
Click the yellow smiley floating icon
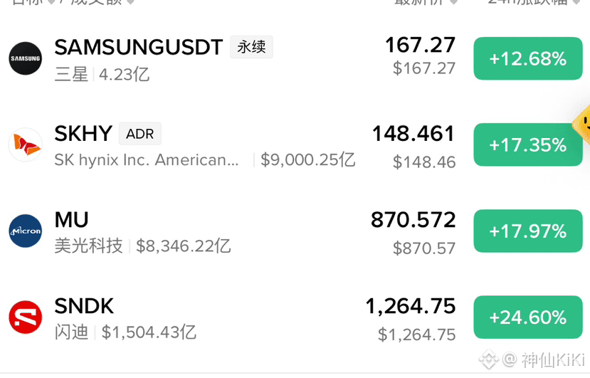tap(581, 125)
